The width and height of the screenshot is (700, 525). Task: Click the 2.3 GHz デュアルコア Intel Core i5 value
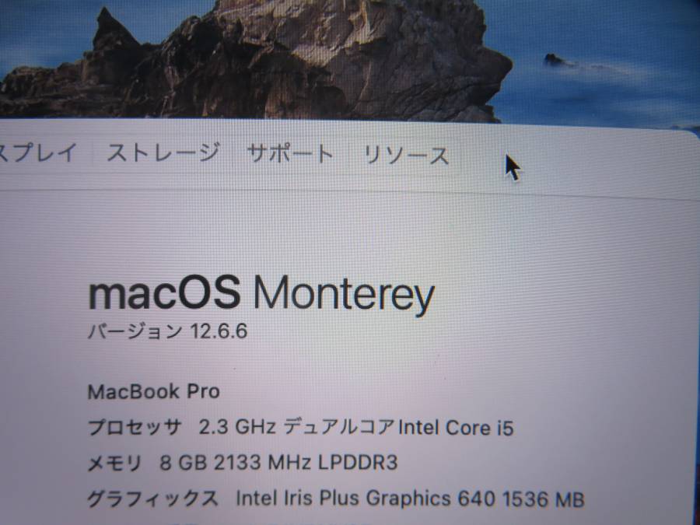point(356,428)
